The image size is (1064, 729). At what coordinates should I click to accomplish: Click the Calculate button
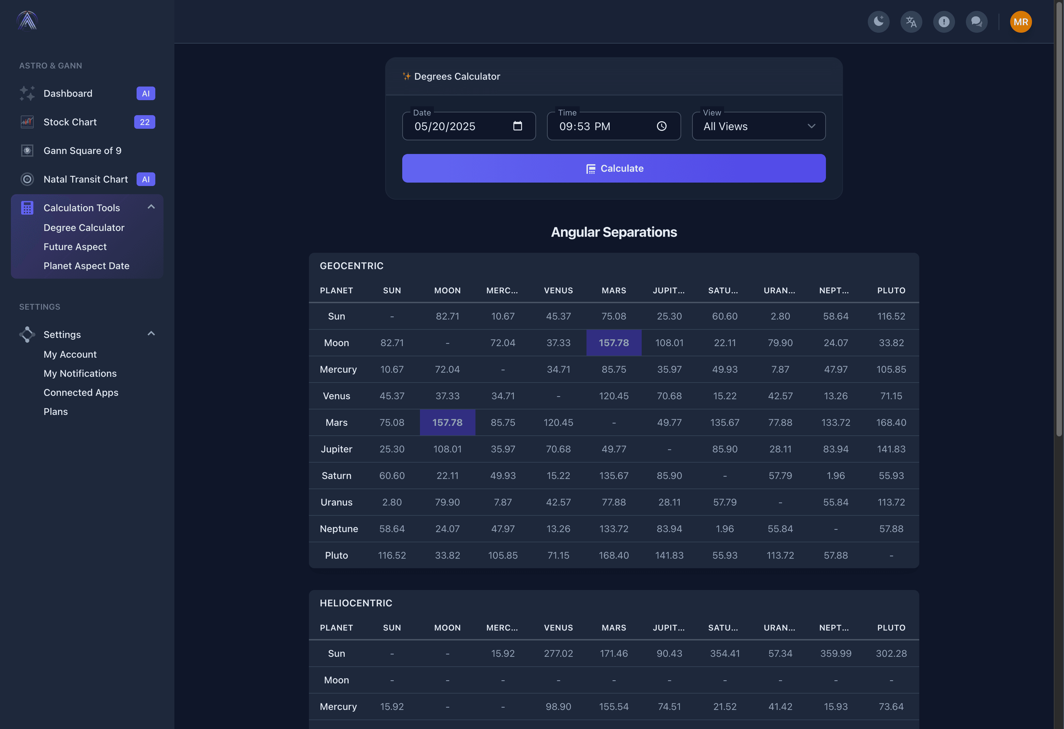(x=613, y=168)
